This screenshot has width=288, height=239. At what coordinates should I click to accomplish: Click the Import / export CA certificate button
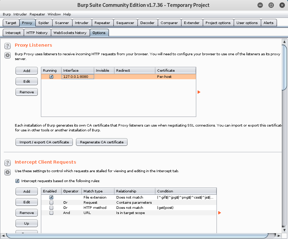[44, 142]
